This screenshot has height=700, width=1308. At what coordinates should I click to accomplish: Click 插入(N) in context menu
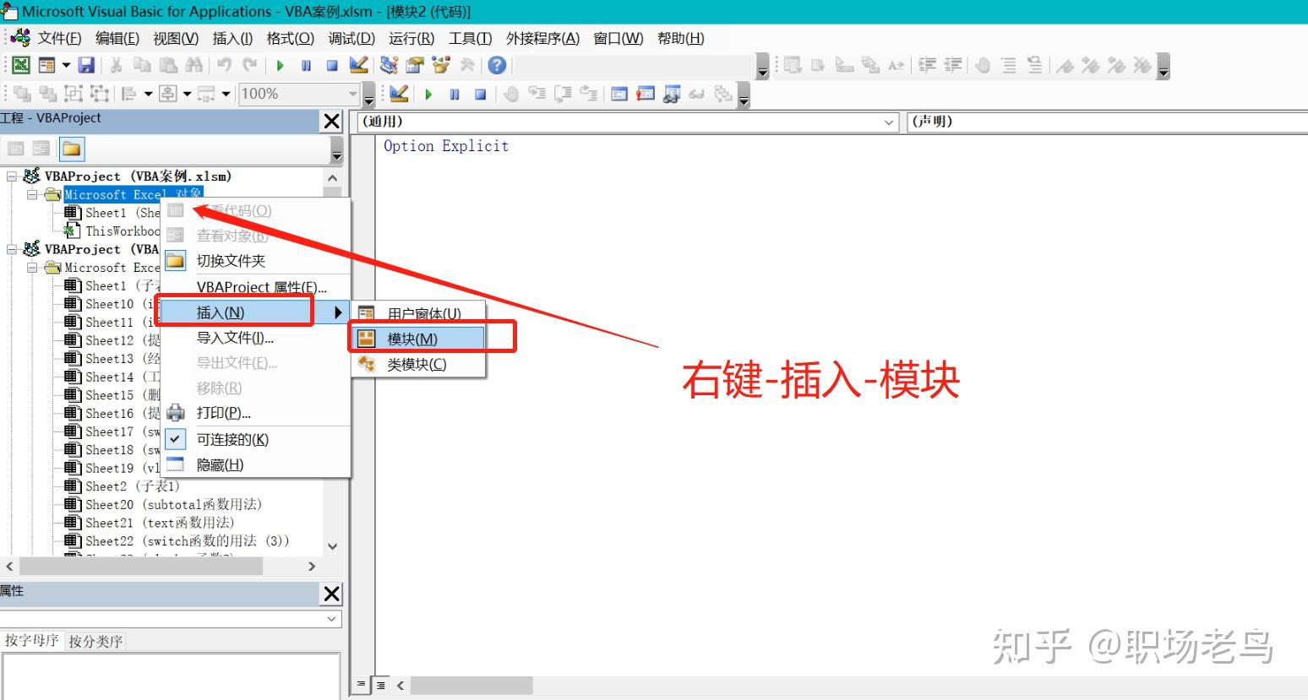(x=254, y=312)
